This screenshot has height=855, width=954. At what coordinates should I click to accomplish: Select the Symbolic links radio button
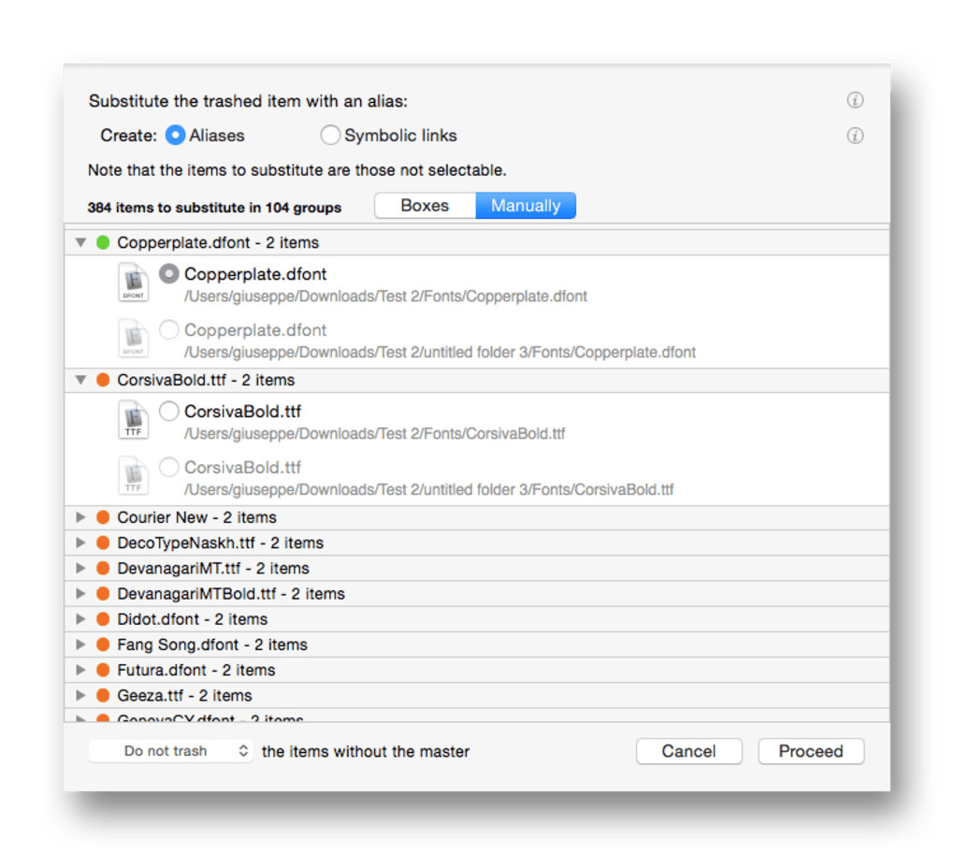click(x=330, y=136)
